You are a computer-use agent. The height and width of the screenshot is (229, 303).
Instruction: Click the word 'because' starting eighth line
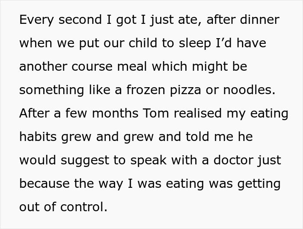45,183
